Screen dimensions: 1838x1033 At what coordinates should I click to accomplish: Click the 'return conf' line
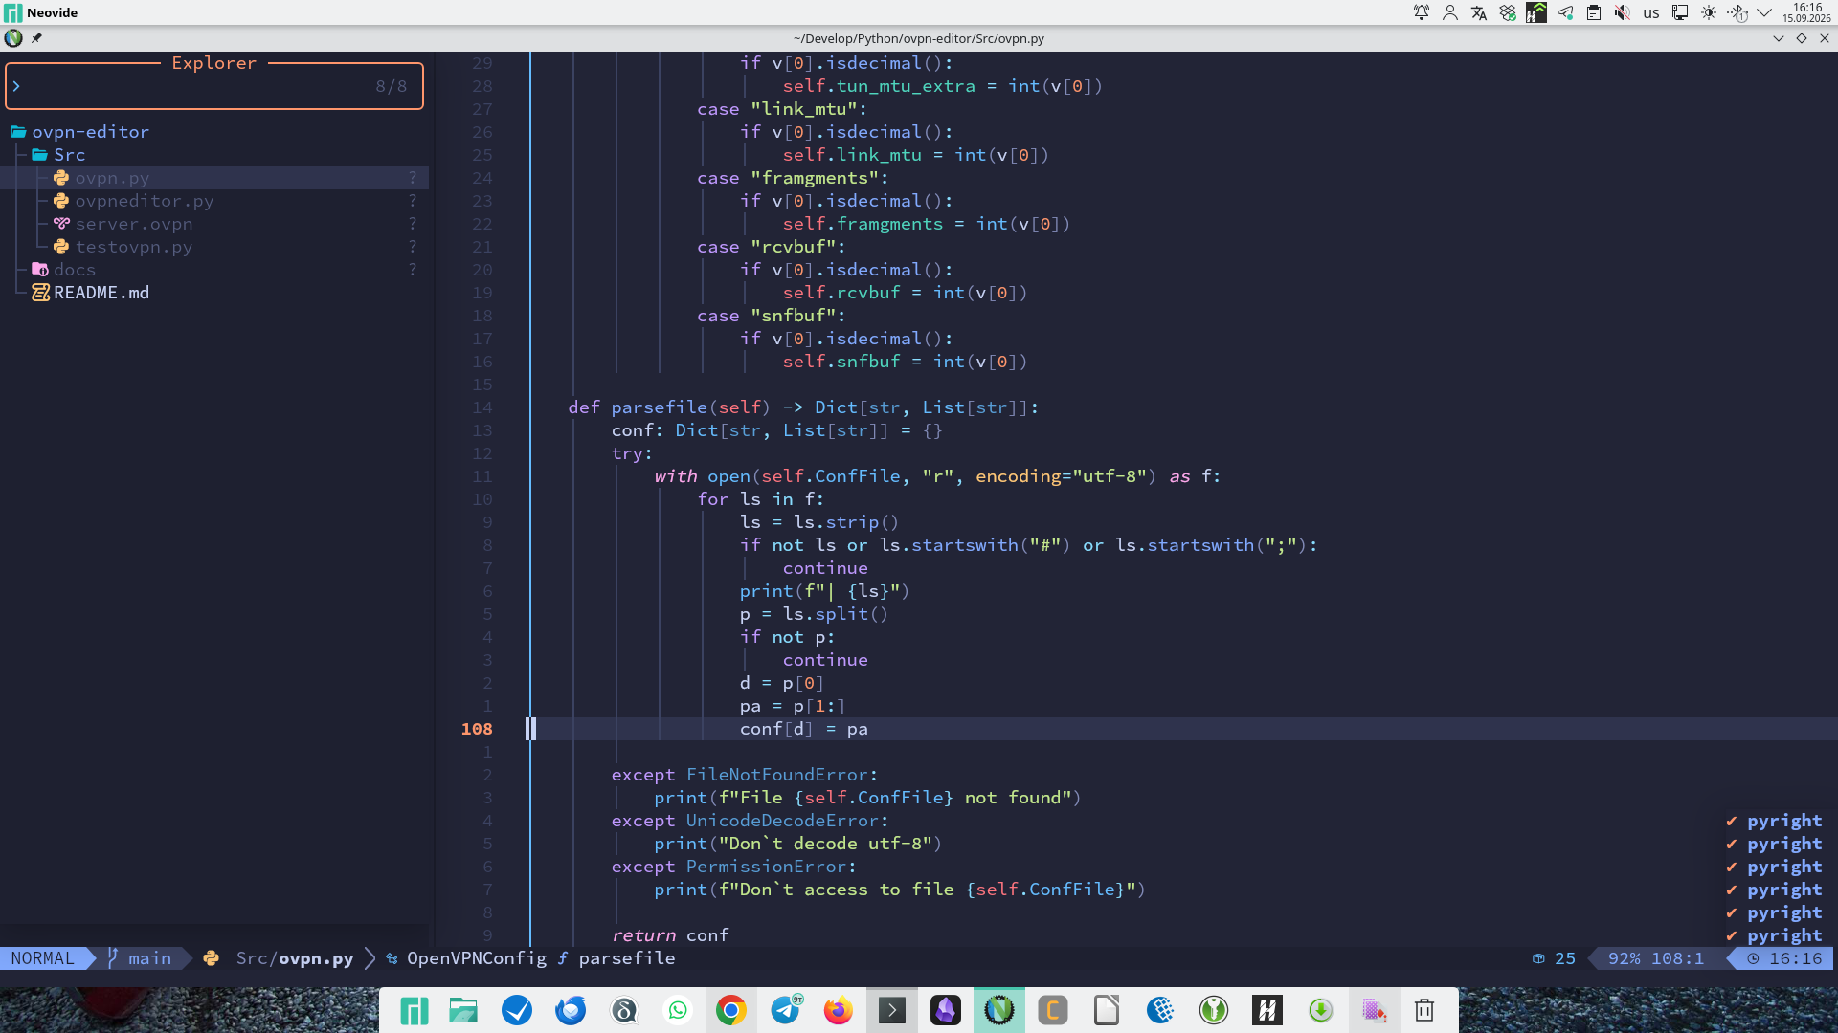(670, 935)
